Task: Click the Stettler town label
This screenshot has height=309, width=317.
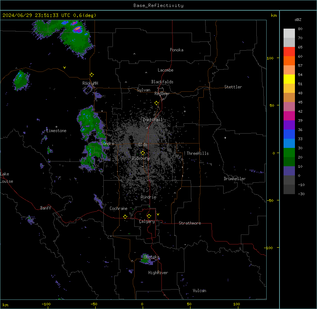Action: 233,87
